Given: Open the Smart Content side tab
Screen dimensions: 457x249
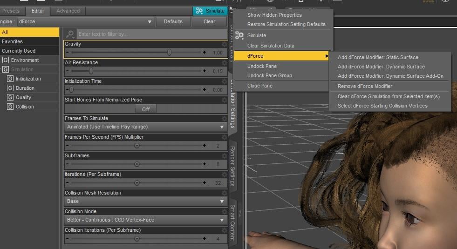Looking at the screenshot, I should click(x=232, y=222).
